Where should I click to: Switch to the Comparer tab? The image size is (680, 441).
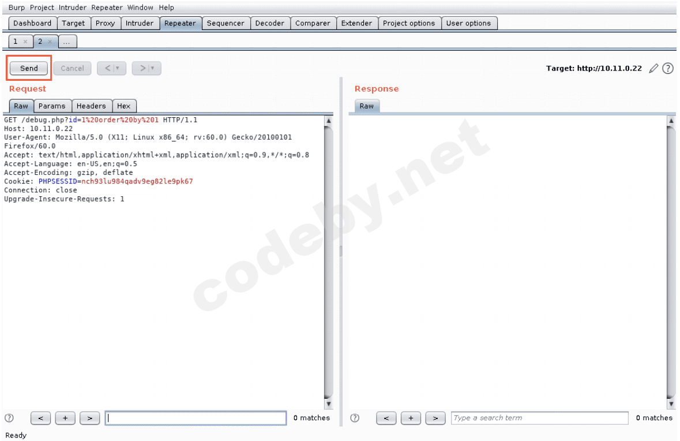click(313, 23)
